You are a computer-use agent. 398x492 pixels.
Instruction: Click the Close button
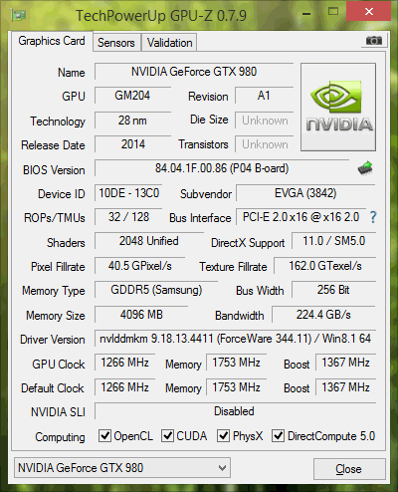(349, 469)
